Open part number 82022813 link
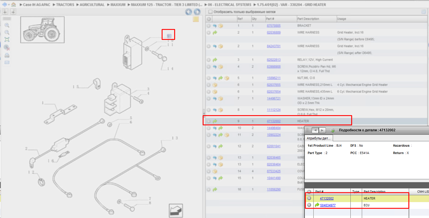Screen dimensions: 429x218 click(274, 60)
